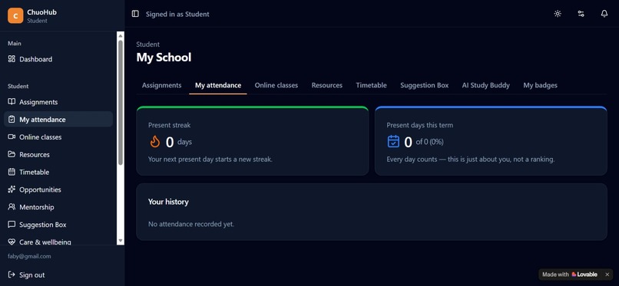This screenshot has height=286, width=619.
Task: Click the Assignments book icon in sidebar
Action: (x=12, y=102)
